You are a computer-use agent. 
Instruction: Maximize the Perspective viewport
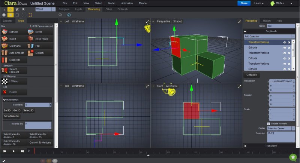pos(240,22)
